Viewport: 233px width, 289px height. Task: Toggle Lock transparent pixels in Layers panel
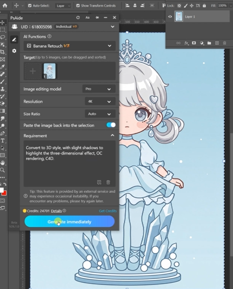click(179, 6)
